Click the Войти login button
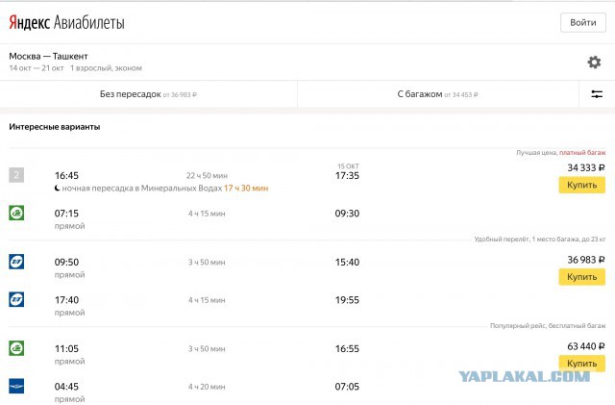Viewport: 615px width, 405px height. point(583,23)
